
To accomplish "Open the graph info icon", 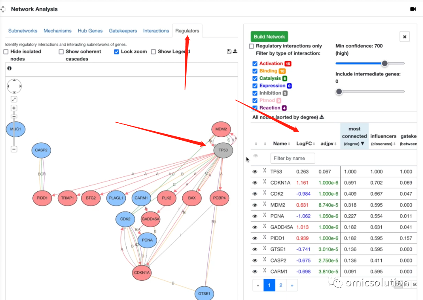I will [9, 68].
